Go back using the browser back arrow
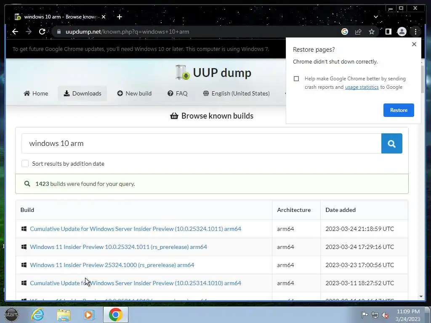The image size is (431, 323). coord(15,32)
